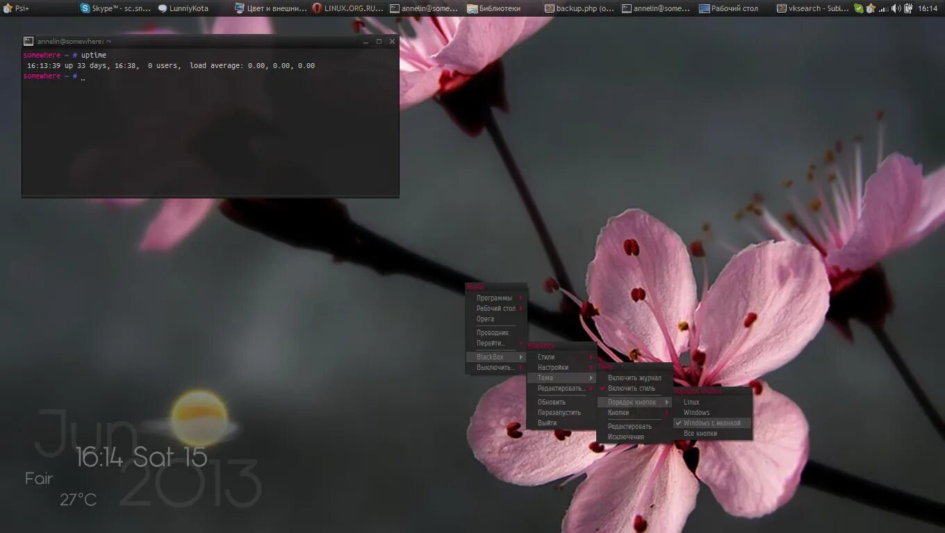
Task: Click the Fair weather condition text
Action: click(x=39, y=478)
